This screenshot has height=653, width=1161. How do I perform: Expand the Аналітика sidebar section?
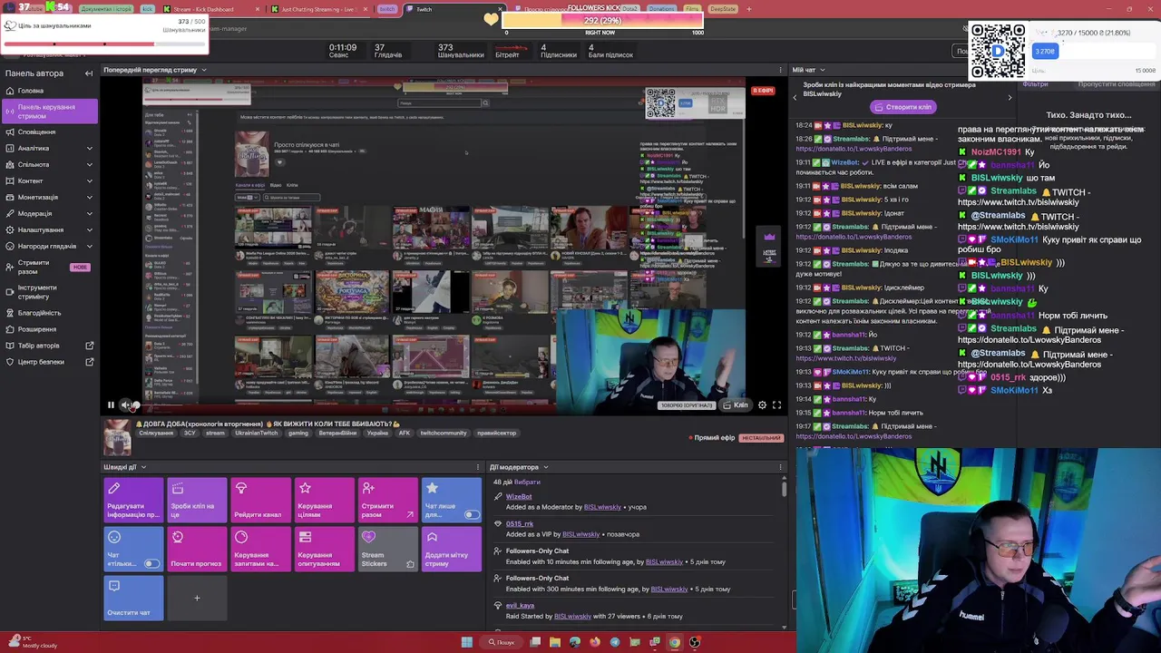(x=89, y=148)
